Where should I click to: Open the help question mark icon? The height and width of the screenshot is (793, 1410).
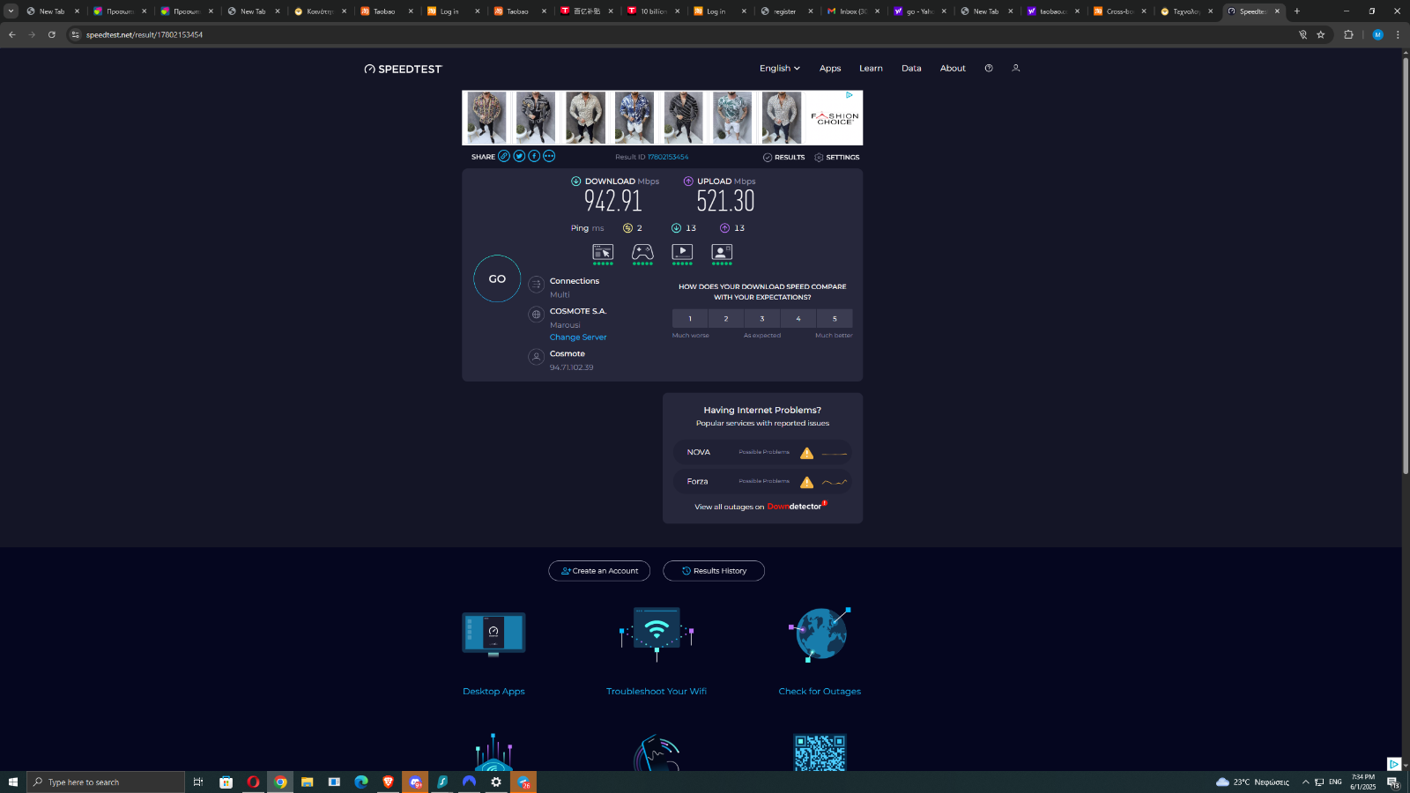(x=989, y=68)
